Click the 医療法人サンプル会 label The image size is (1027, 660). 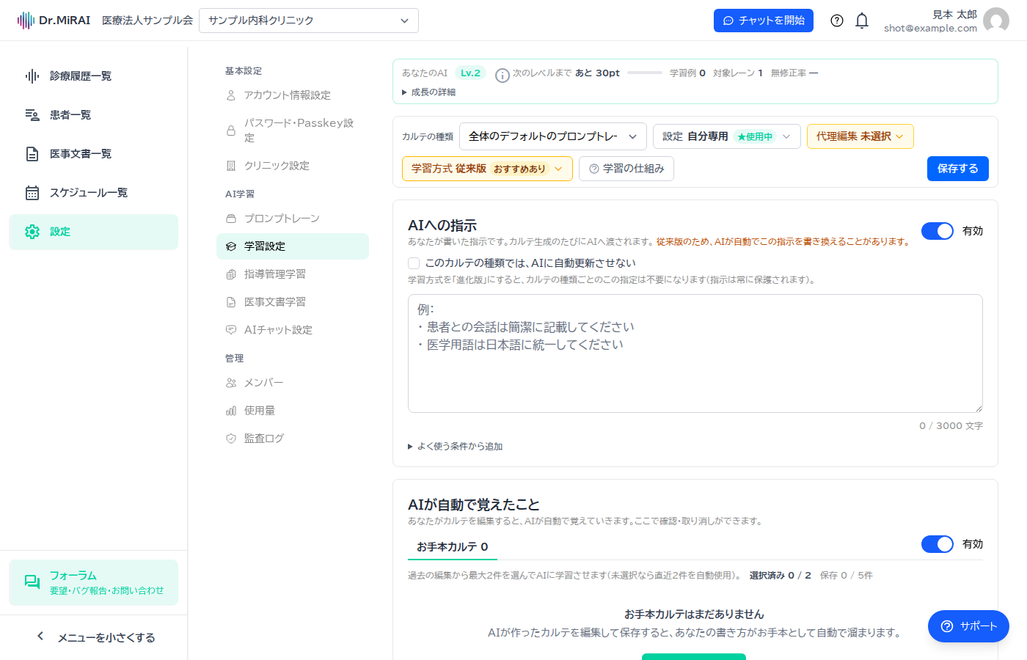(x=147, y=21)
